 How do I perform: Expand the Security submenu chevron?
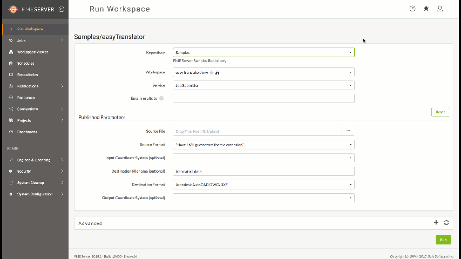62,172
